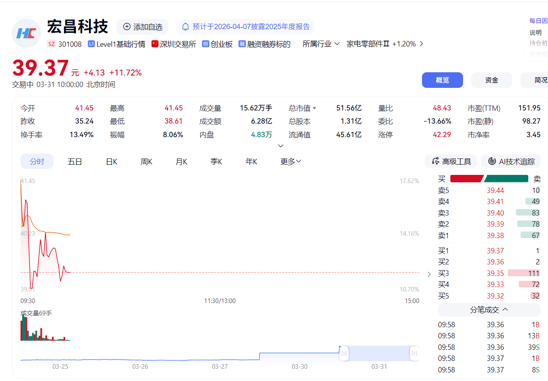The width and height of the screenshot is (548, 381).
Task: Switch to the 五日 chart tab
Action: coord(75,161)
